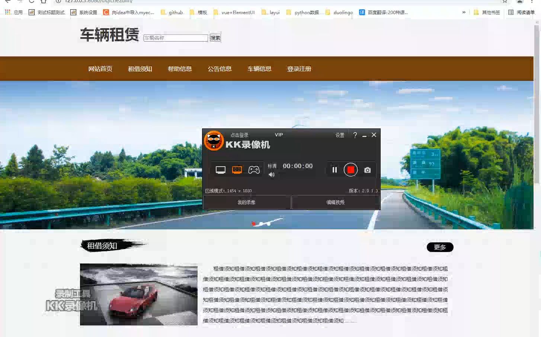Open the duolingo bookmark folder

[339, 12]
